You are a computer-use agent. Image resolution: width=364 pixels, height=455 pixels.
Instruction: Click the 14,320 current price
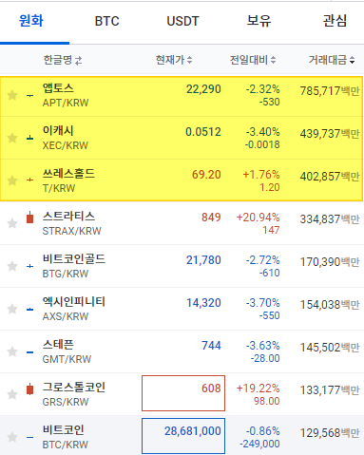click(x=203, y=303)
